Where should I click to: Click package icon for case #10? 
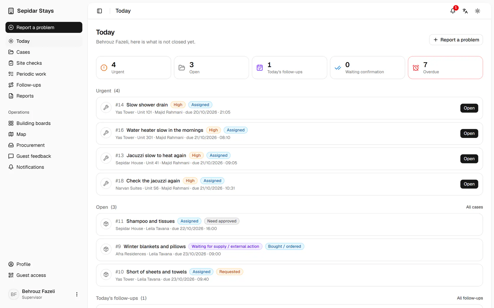point(106,275)
